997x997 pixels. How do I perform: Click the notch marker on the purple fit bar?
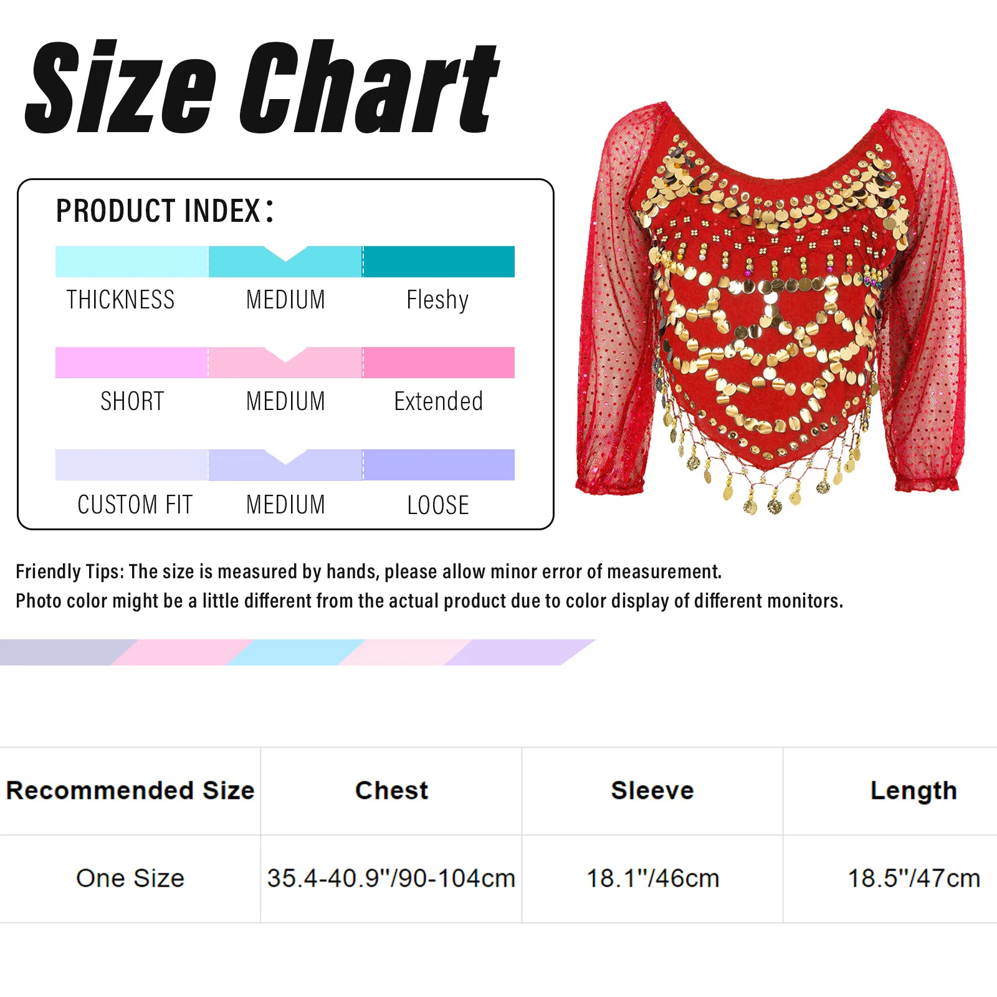pyautogui.click(x=285, y=458)
